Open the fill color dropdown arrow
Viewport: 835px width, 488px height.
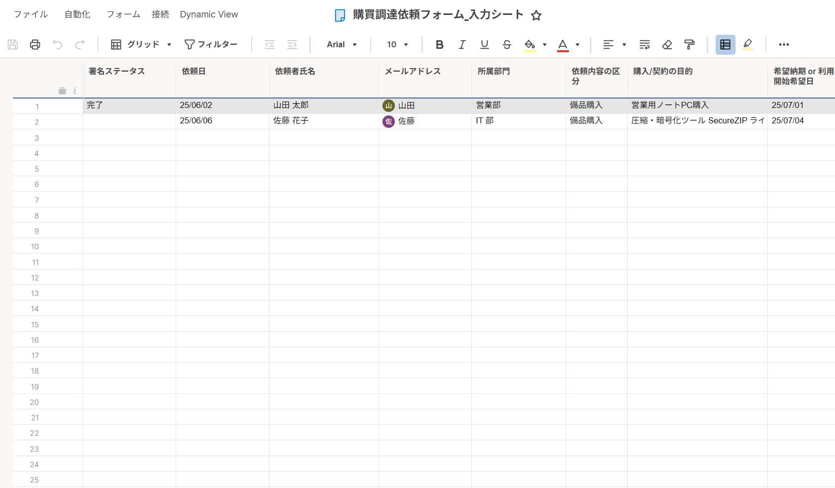pyautogui.click(x=545, y=44)
